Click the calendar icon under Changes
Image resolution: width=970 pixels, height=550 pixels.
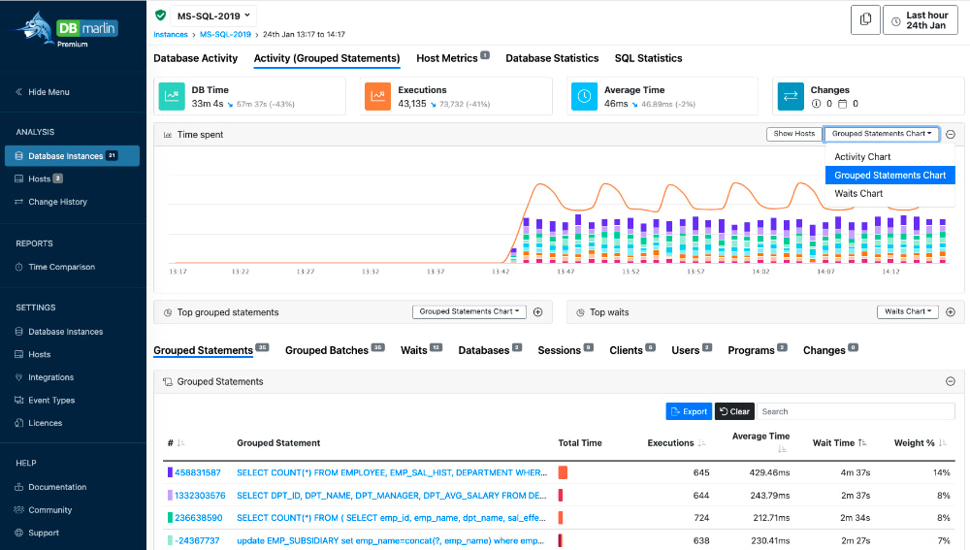point(842,104)
